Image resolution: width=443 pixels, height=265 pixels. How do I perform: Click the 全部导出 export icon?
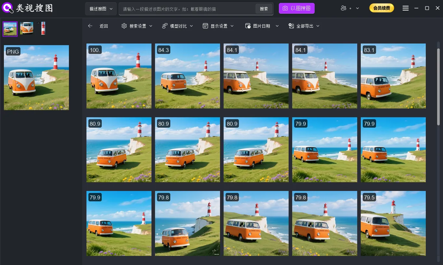coord(290,26)
